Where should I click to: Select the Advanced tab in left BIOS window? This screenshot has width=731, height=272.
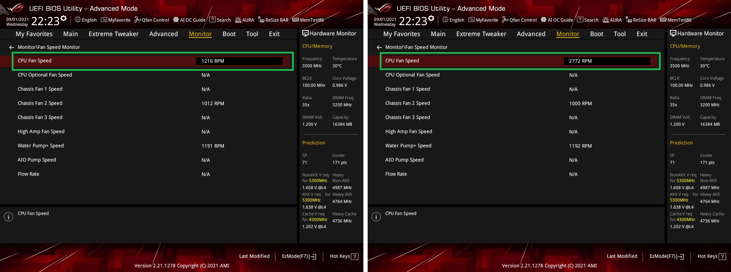click(163, 34)
